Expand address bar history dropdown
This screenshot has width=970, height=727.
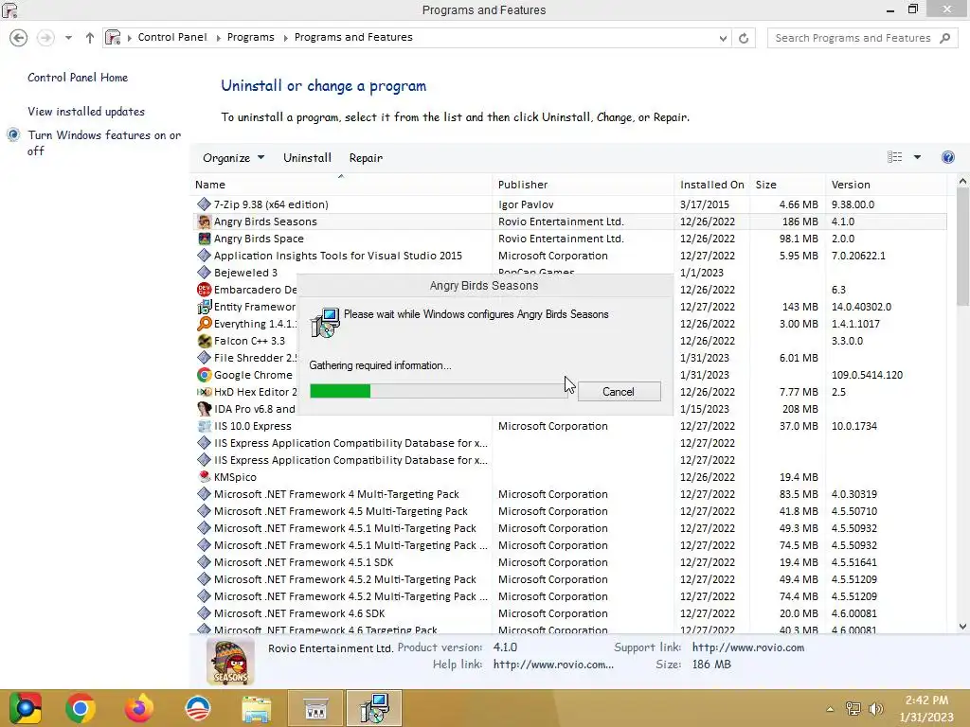point(723,38)
